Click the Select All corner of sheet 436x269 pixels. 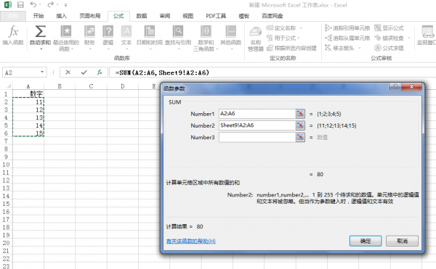coord(8,86)
